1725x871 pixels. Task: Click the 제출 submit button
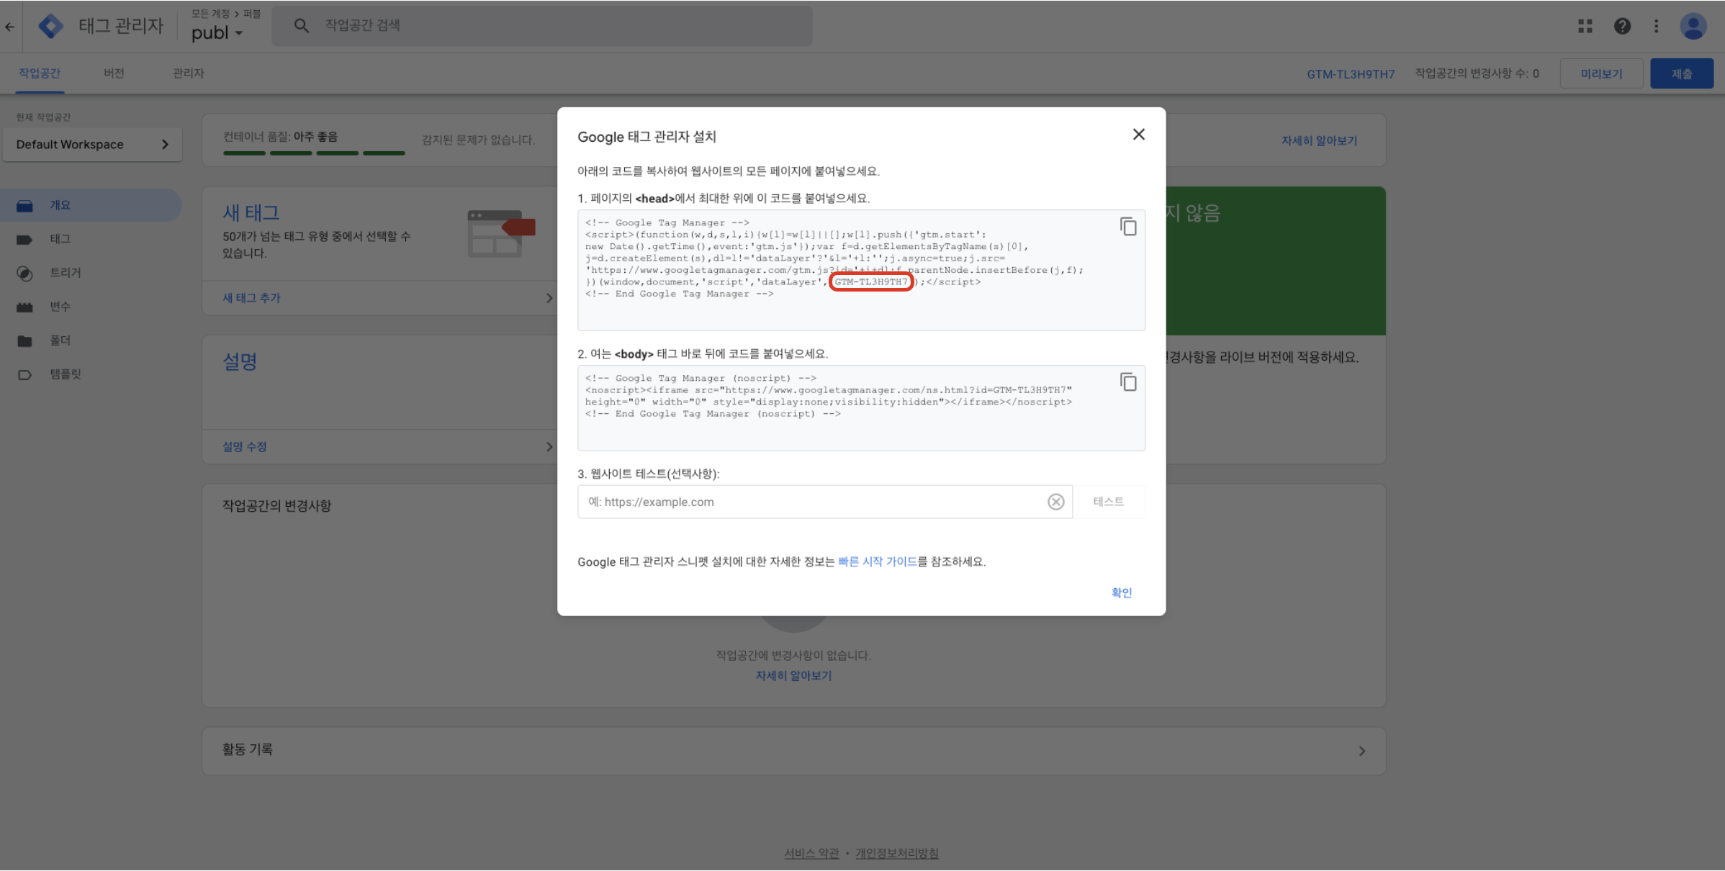point(1681,74)
